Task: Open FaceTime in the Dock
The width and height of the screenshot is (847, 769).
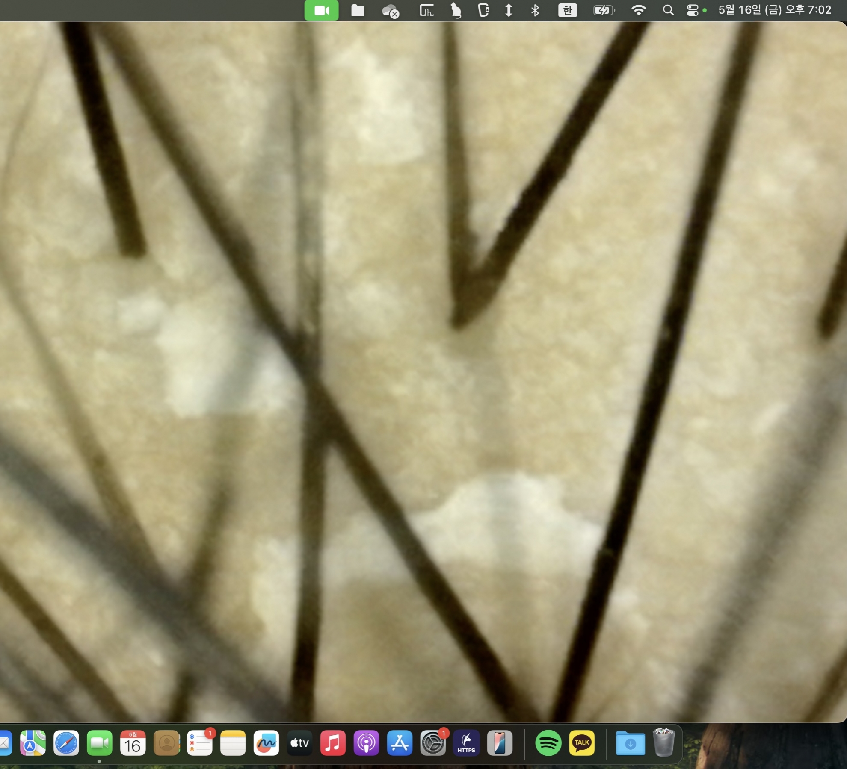Action: click(x=100, y=743)
